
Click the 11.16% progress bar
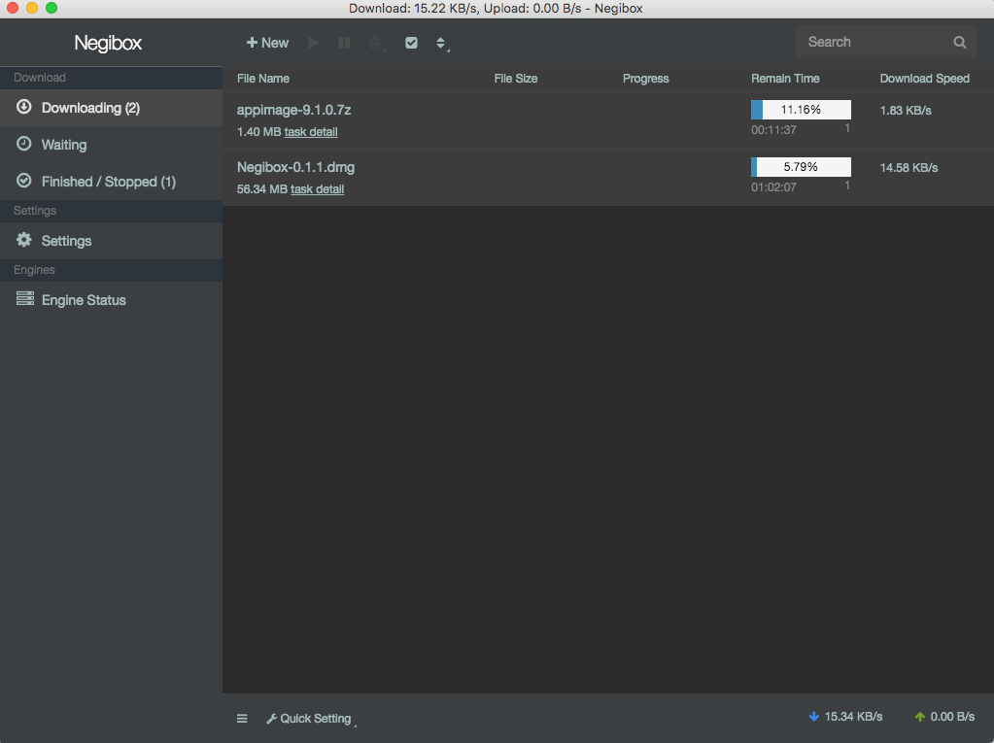pos(801,110)
